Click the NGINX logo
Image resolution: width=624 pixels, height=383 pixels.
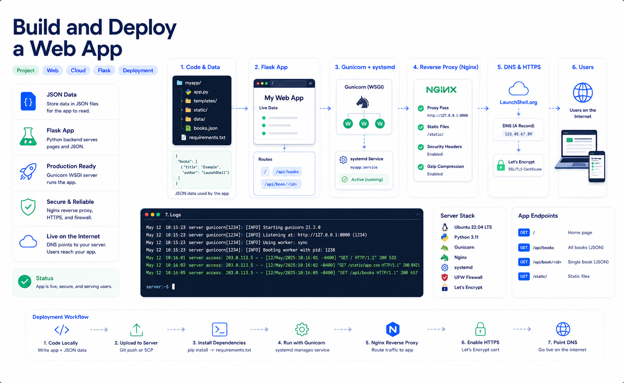click(x=441, y=90)
